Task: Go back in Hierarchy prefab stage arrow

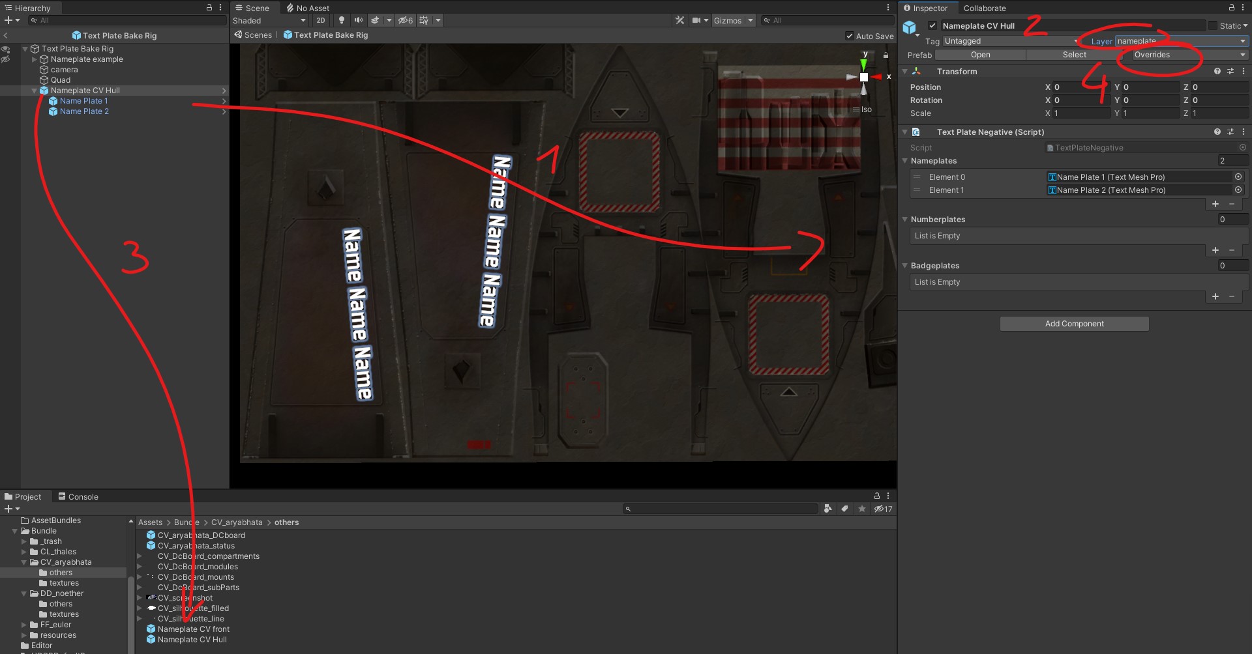Action: tap(6, 35)
